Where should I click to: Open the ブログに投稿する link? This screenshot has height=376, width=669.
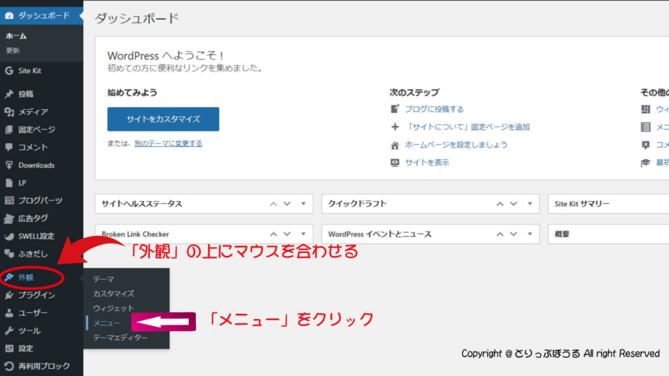434,109
